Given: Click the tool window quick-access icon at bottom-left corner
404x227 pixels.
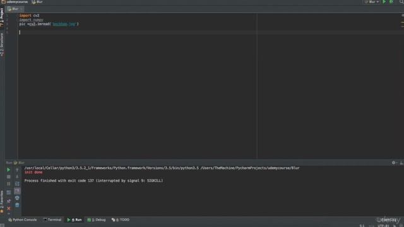Looking at the screenshot, I should (x=2, y=225).
